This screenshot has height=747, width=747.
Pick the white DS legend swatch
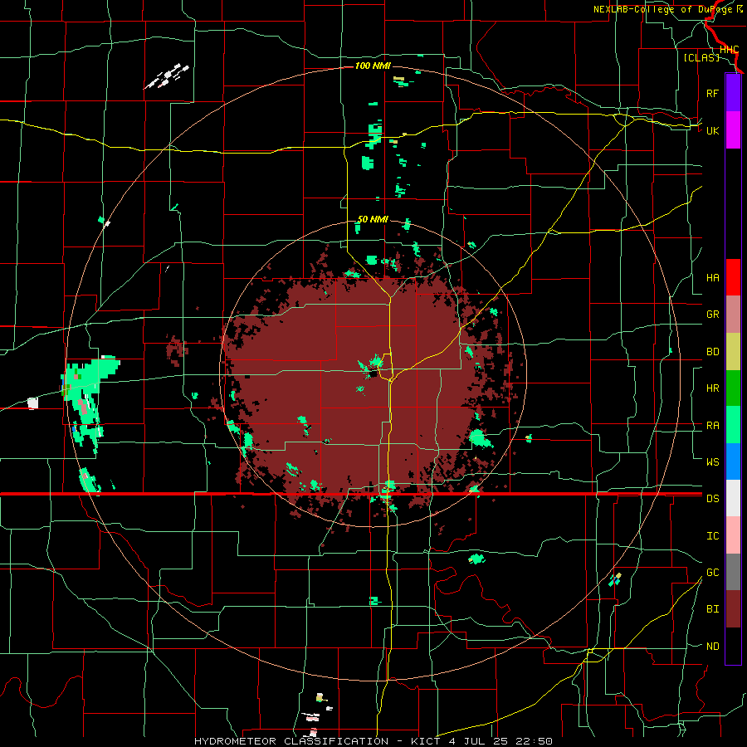(733, 498)
